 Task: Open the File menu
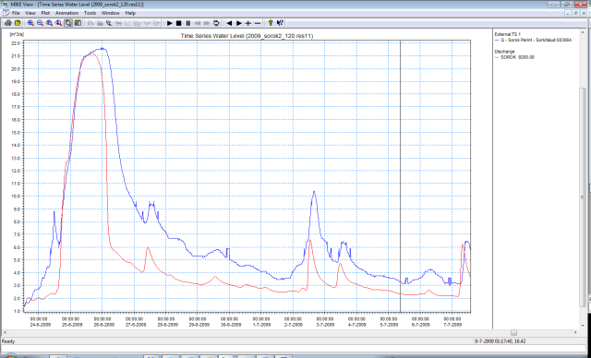point(16,13)
